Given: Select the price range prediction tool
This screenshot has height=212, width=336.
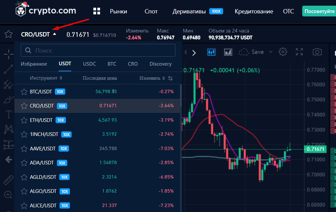Looking at the screenshot, I should (9, 144).
